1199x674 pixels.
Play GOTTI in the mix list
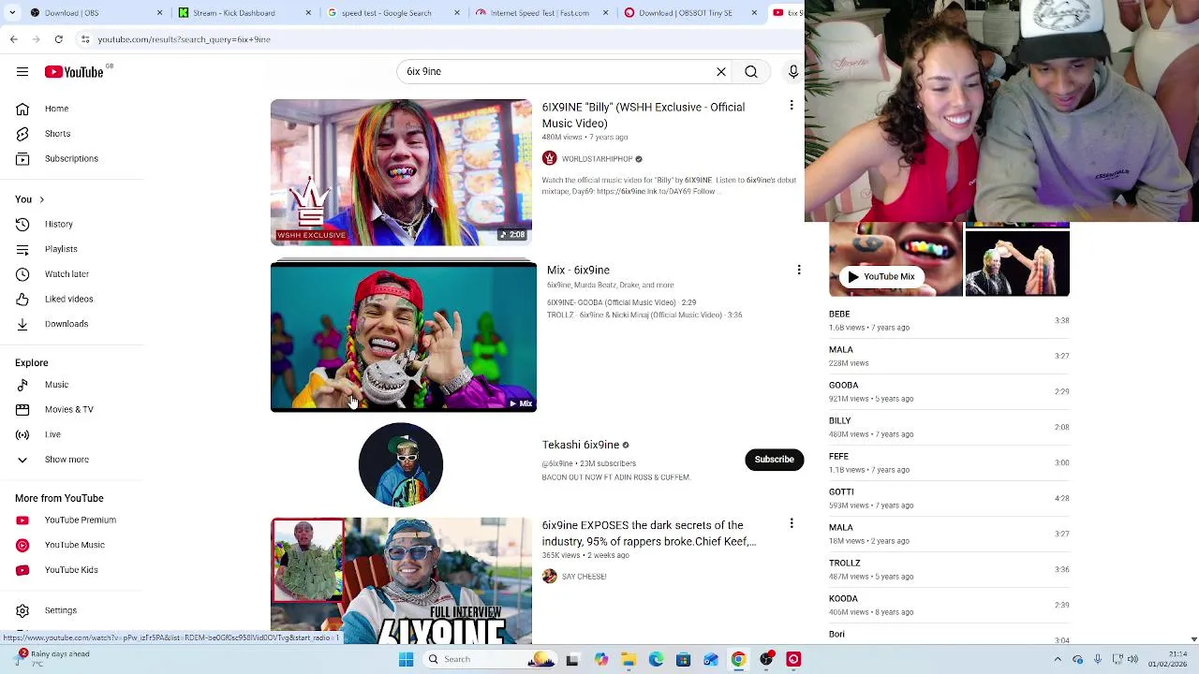pos(949,498)
